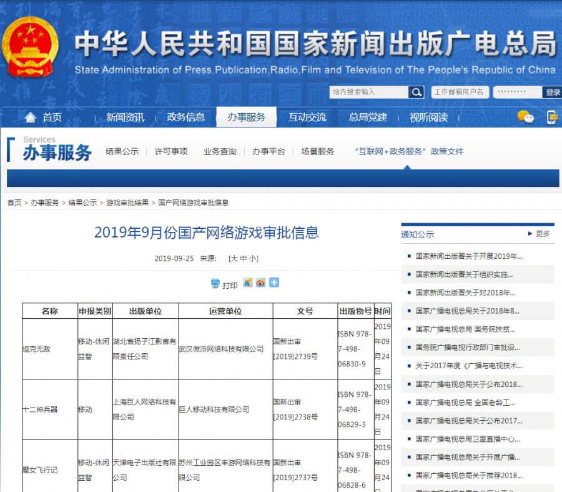
Task: Click the printer icon
Action: coord(215,283)
